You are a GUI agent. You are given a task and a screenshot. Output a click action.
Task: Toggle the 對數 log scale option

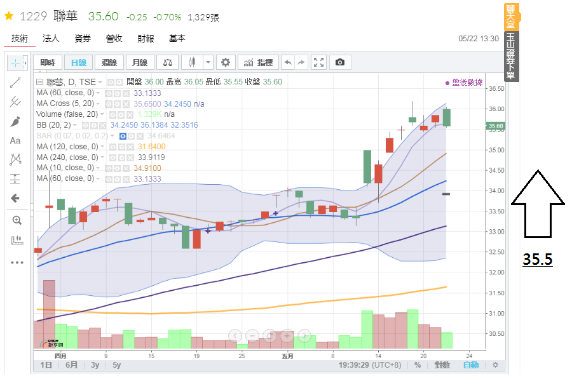[x=442, y=365]
